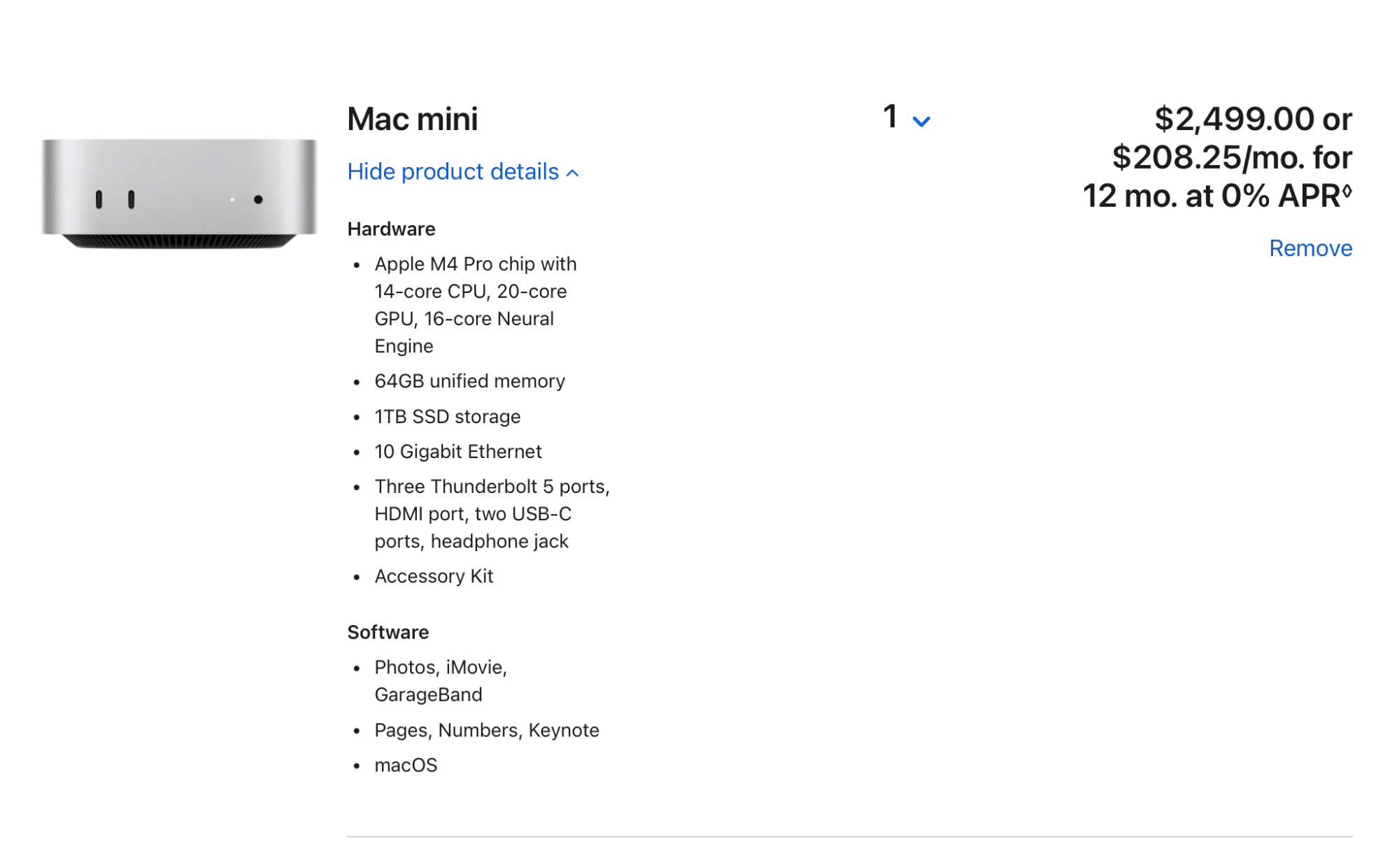Click the Pages, Numbers, Keynote item
Screen dimensions: 1399x849
click(486, 730)
